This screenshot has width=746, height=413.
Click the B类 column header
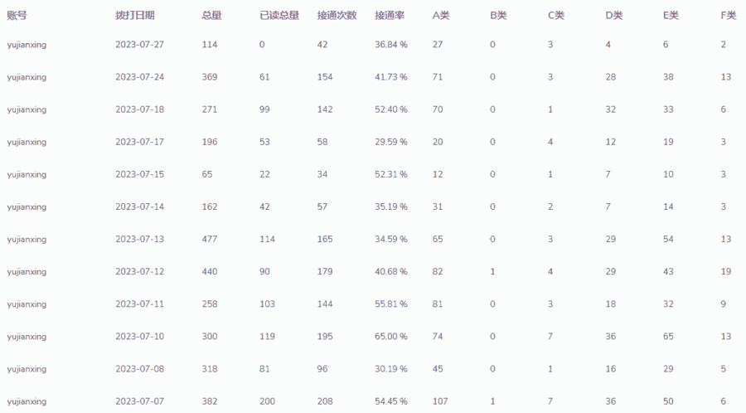499,15
